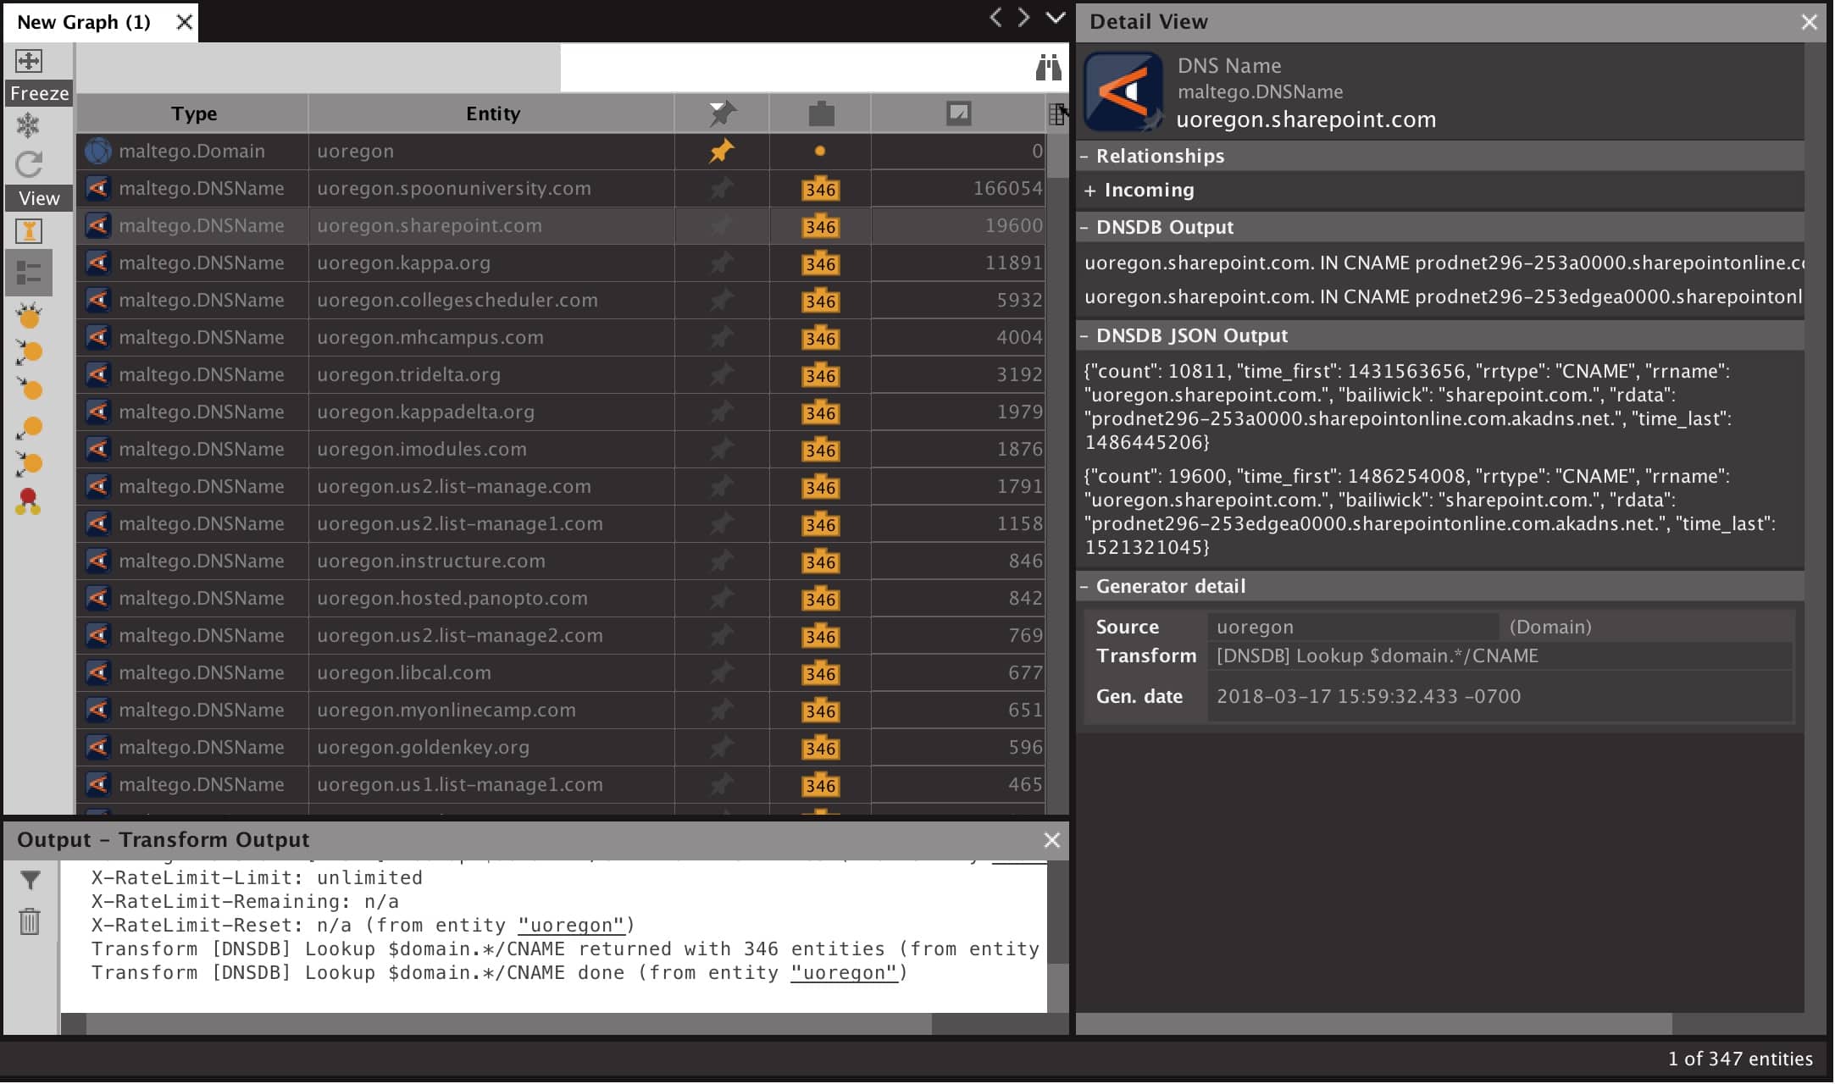This screenshot has height=1084, width=1835.
Task: Click the Detail View horizontal scrollbar
Action: 1374,1024
